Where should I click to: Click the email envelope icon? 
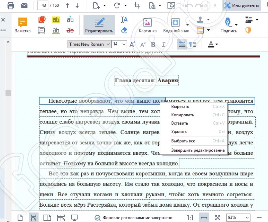click(24, 5)
